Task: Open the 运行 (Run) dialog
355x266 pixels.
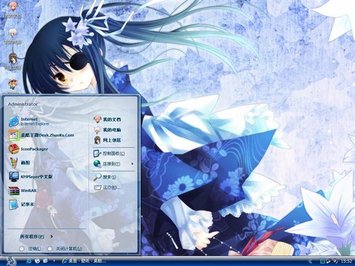Action: (110, 187)
